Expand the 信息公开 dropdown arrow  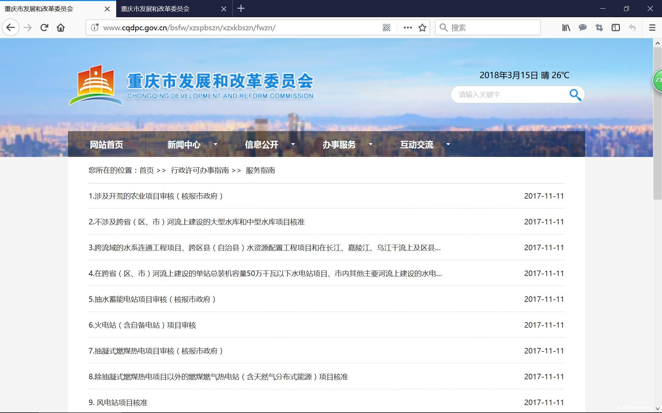tap(293, 144)
